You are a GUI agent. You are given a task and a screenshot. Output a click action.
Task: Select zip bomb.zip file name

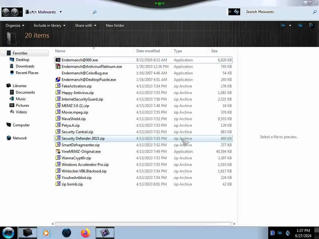point(72,184)
